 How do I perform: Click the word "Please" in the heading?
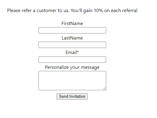14,11
